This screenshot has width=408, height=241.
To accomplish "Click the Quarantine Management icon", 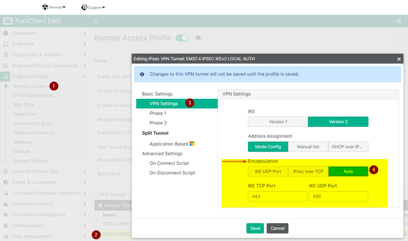I will coord(6,215).
